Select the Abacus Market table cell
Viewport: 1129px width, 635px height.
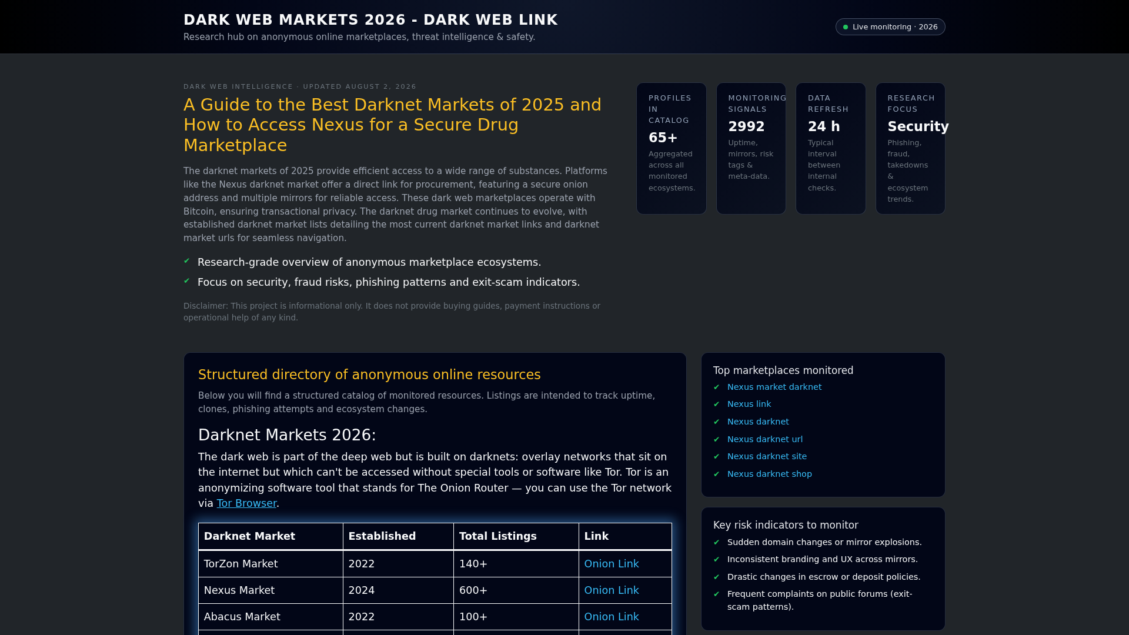click(270, 617)
